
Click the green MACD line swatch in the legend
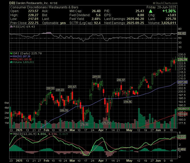coord(11,134)
